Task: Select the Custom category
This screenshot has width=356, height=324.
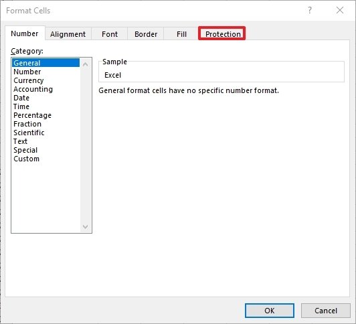Action: click(26, 159)
